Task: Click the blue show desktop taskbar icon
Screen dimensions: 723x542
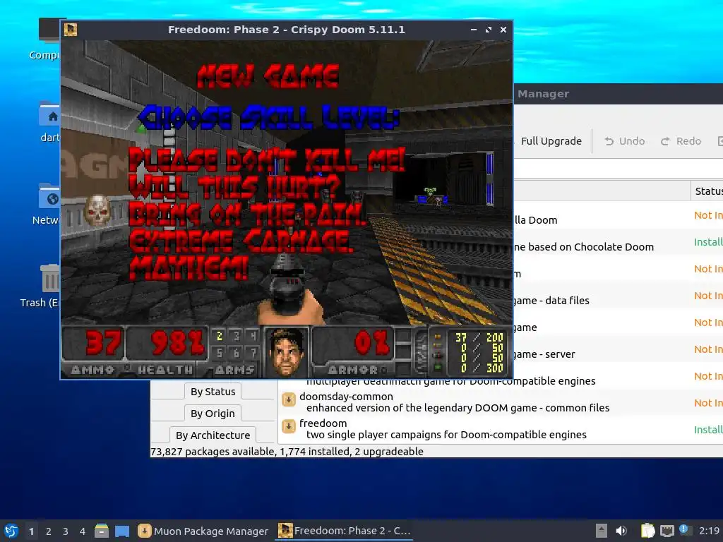Action: coord(122,531)
